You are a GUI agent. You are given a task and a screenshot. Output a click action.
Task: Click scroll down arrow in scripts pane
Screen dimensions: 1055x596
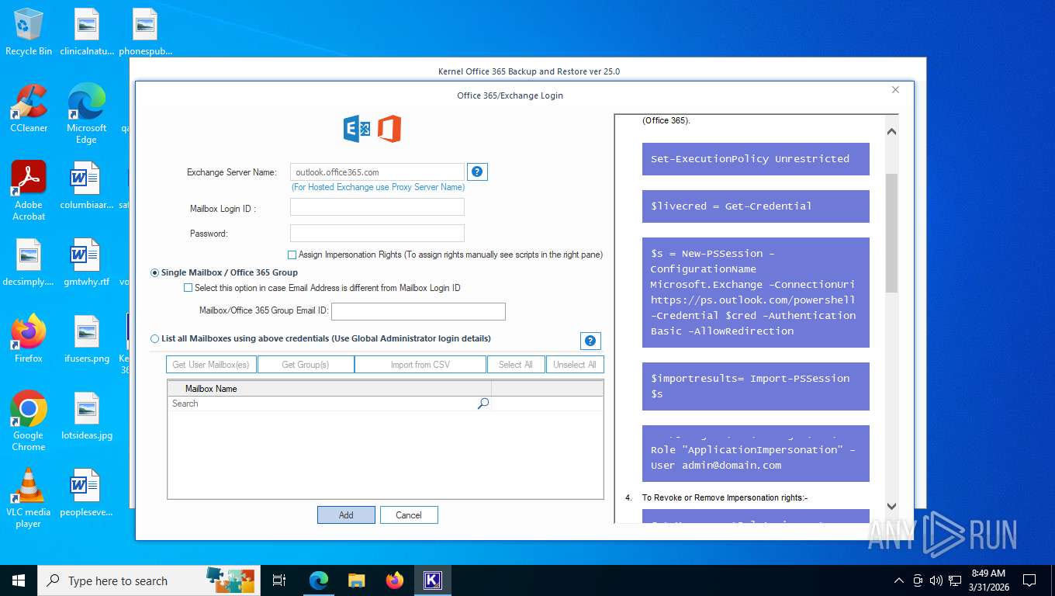[x=891, y=506]
